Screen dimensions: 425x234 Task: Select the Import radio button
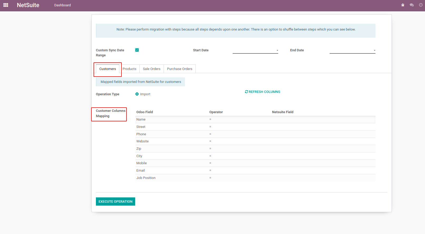coord(137,94)
